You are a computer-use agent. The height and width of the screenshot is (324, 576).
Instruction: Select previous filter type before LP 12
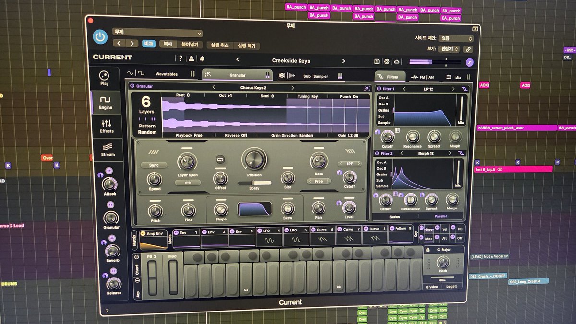(403, 89)
